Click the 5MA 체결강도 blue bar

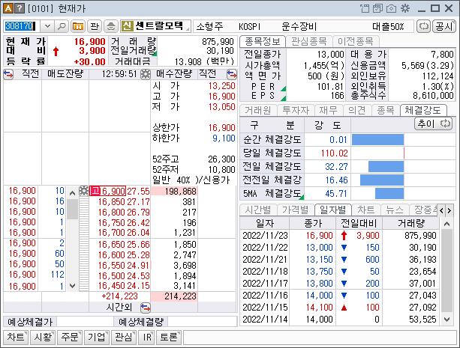click(389, 194)
